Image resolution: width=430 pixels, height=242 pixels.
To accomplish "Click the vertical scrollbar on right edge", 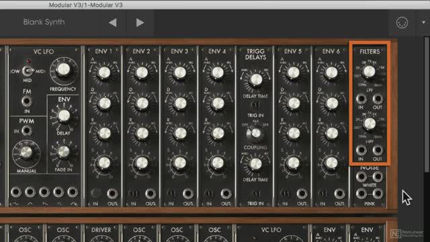I will tap(427, 104).
